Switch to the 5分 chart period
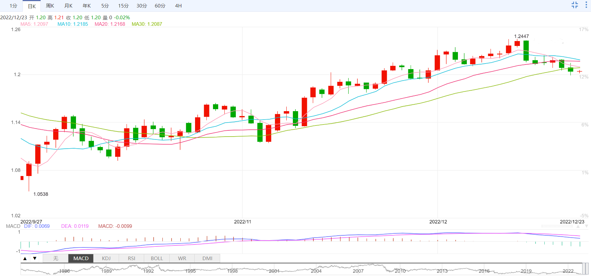Image resolution: width=591 pixels, height=280 pixels. point(105,6)
